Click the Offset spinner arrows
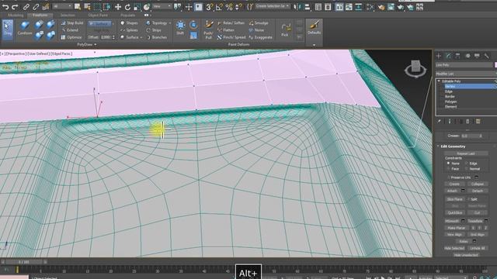The width and height of the screenshot is (497, 279). click(113, 37)
